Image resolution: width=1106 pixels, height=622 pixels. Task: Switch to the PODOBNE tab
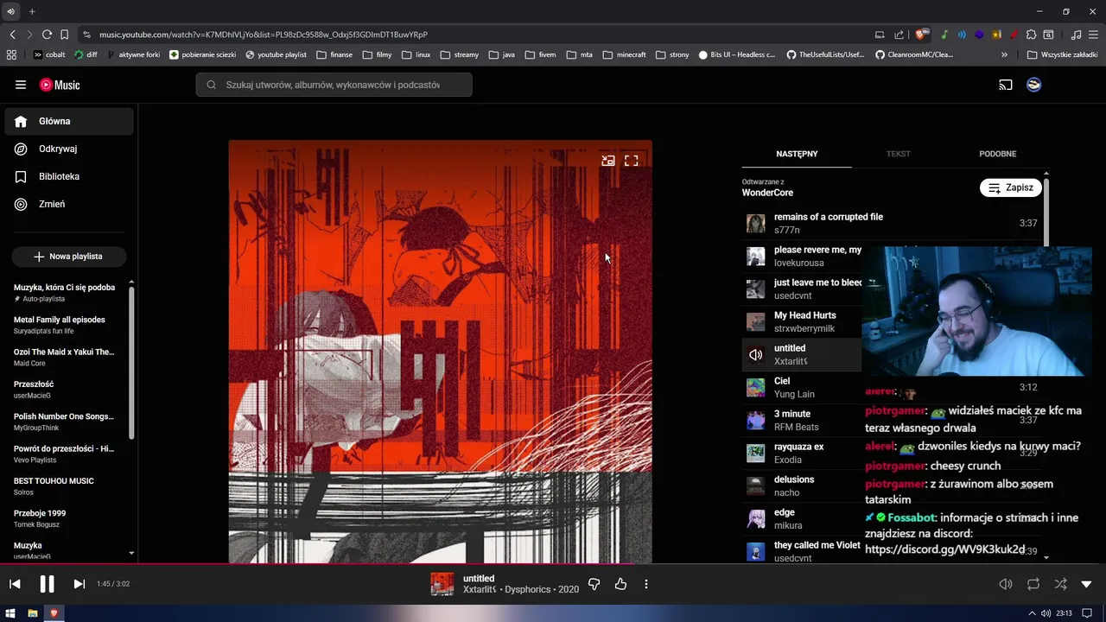[997, 154]
